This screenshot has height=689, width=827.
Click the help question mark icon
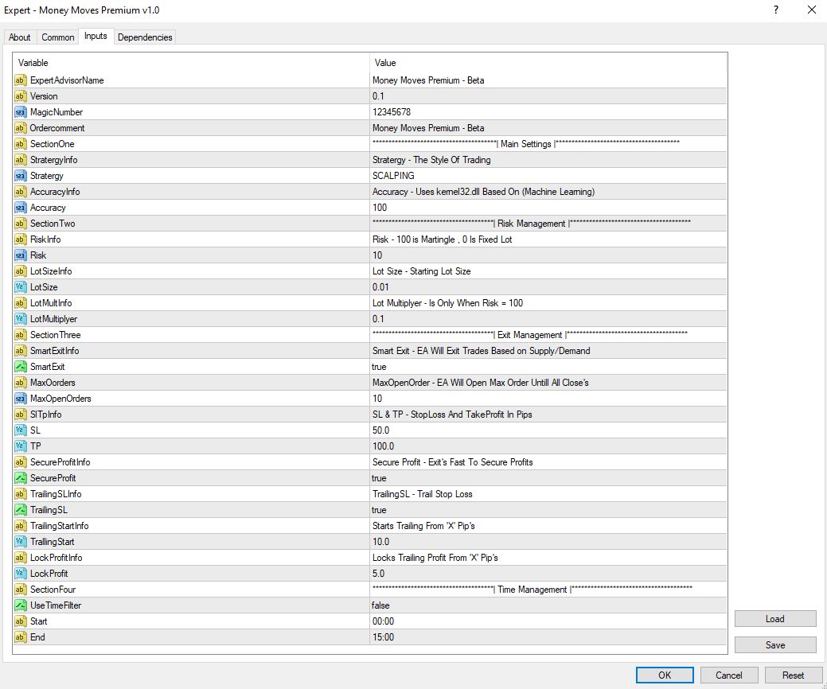point(776,10)
